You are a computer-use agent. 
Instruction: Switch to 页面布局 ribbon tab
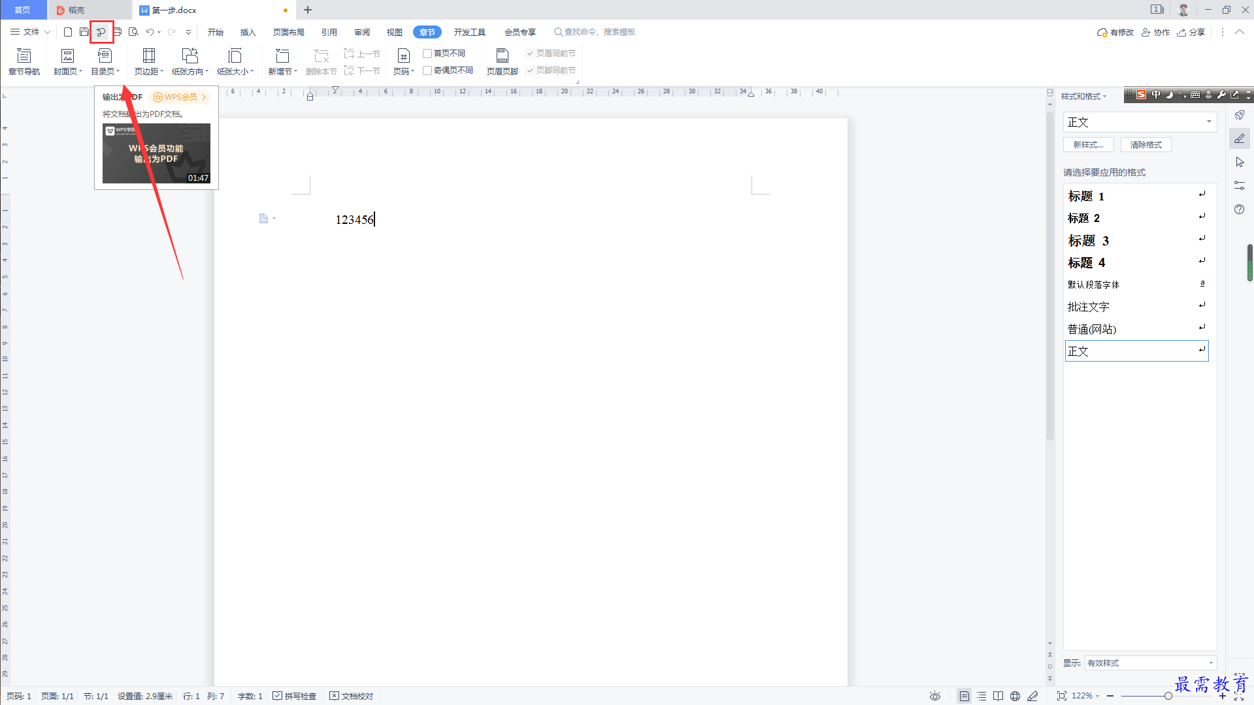pyautogui.click(x=289, y=32)
